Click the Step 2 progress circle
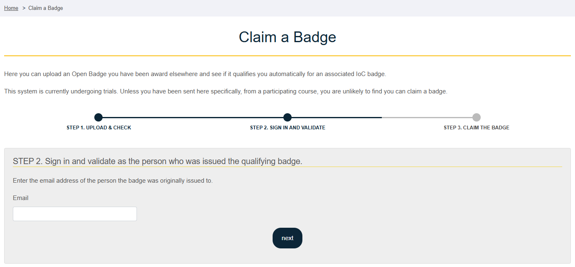The image size is (575, 267). pyautogui.click(x=287, y=117)
